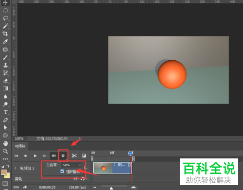
Task: Zoom out the timeline small-mountain icon
Action: tap(95, 188)
